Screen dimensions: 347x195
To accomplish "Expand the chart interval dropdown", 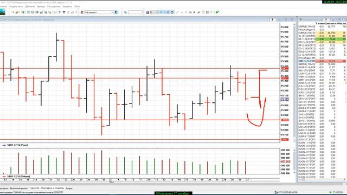I will tap(157, 12).
